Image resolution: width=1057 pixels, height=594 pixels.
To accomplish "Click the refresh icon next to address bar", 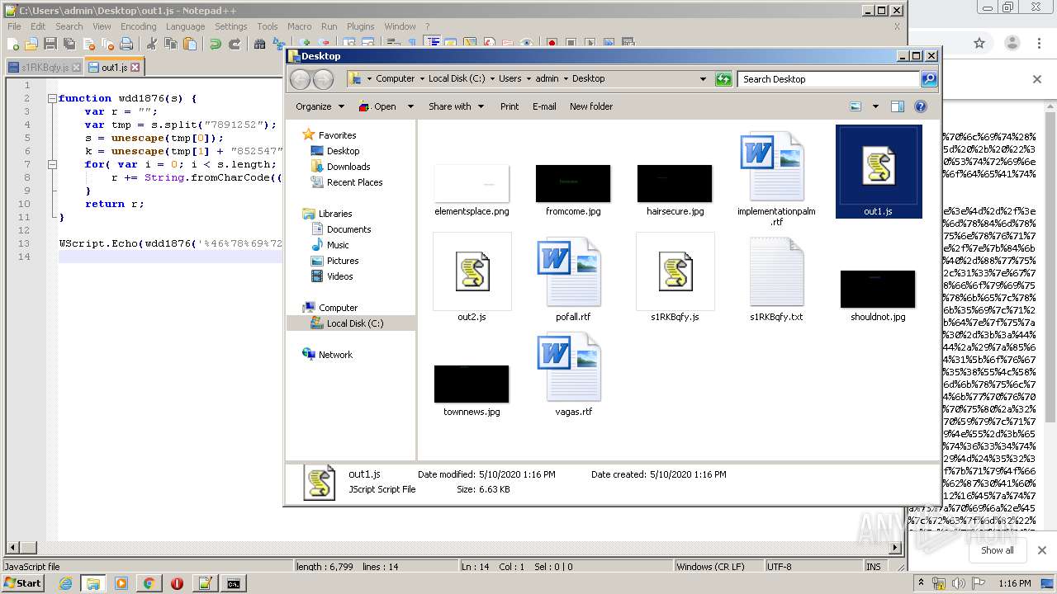I will tap(723, 79).
